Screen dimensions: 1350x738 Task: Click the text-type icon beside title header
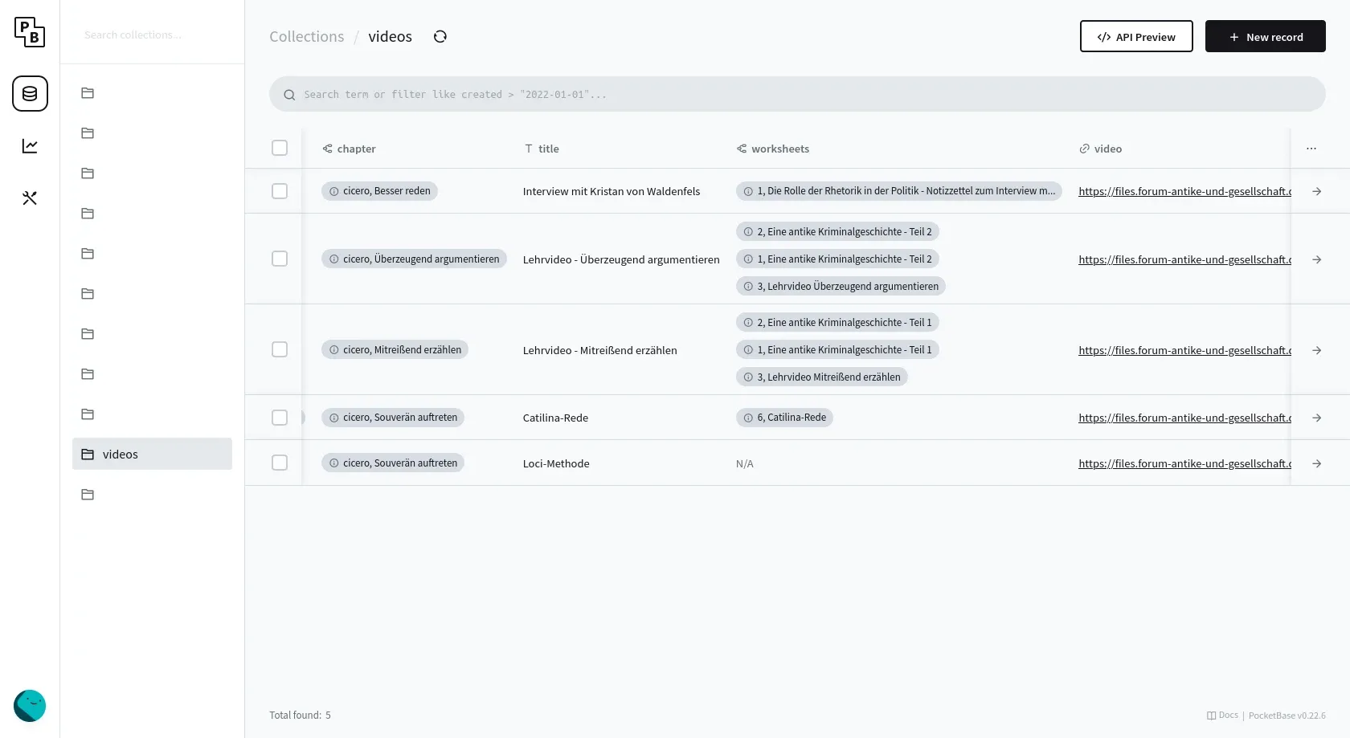click(x=528, y=149)
